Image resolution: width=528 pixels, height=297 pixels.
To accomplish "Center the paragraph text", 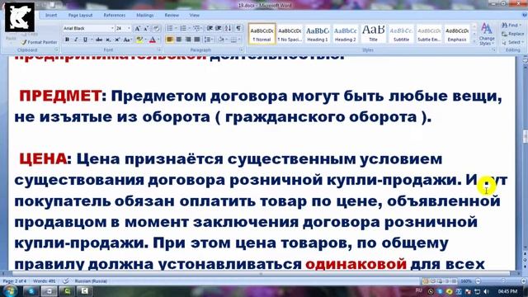I will coord(179,40).
